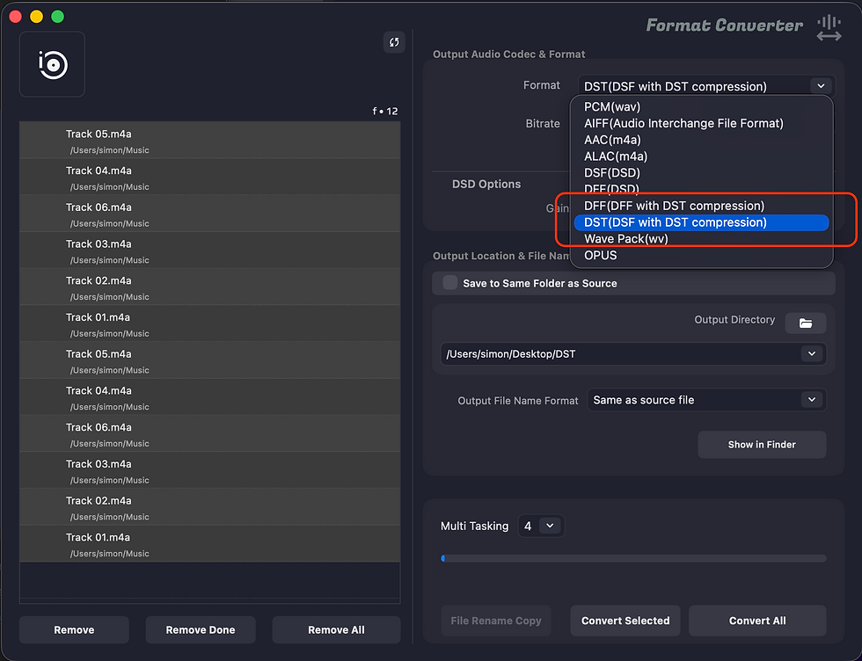Select the second Track 04.m4a row
The width and height of the screenshot is (862, 661).
[x=210, y=396]
